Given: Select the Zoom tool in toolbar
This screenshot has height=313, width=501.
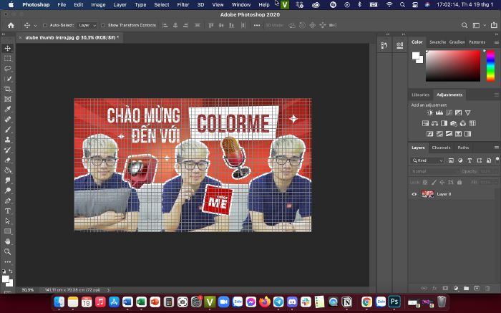Looking at the screenshot, I should coord(8,251).
